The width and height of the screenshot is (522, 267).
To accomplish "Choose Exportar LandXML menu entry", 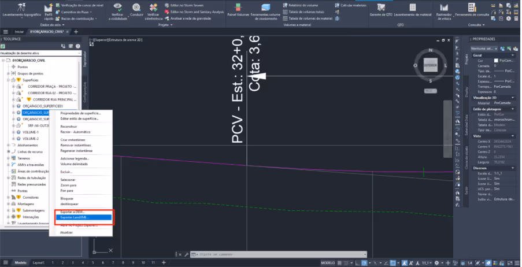I will click(83, 217).
